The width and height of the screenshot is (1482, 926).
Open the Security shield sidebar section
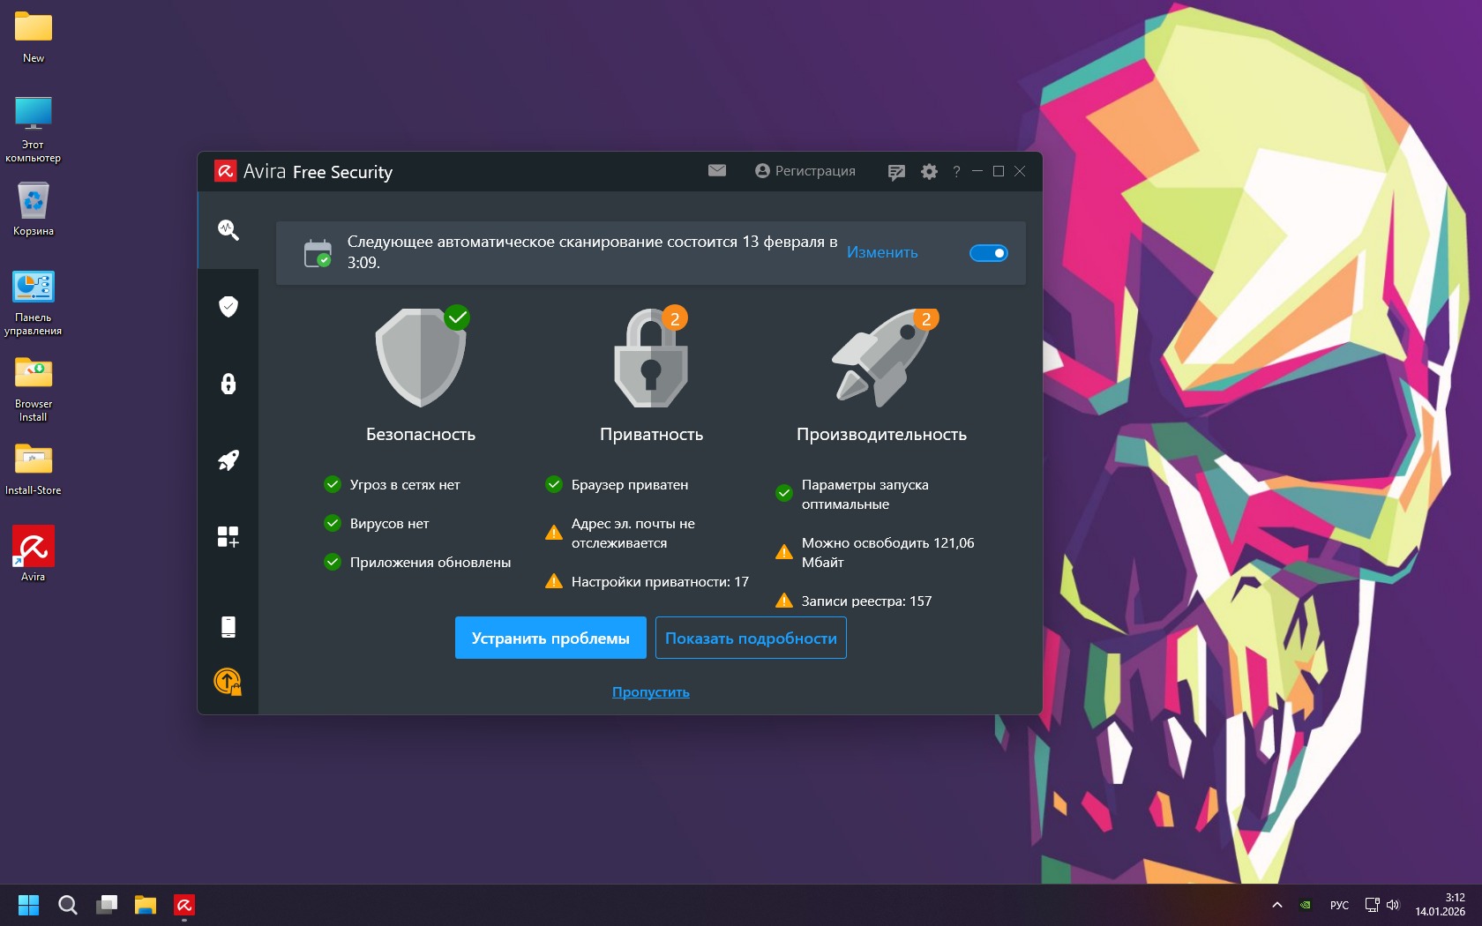(228, 307)
